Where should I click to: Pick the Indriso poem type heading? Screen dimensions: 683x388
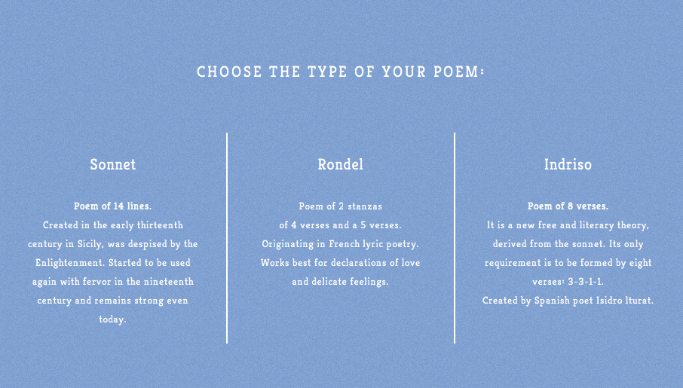568,164
